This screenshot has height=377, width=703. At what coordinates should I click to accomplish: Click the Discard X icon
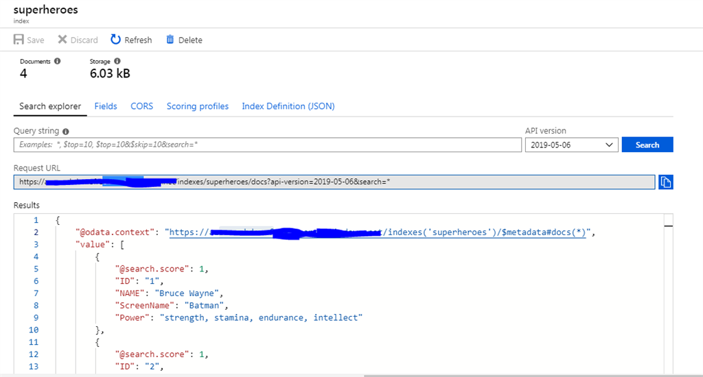point(62,40)
